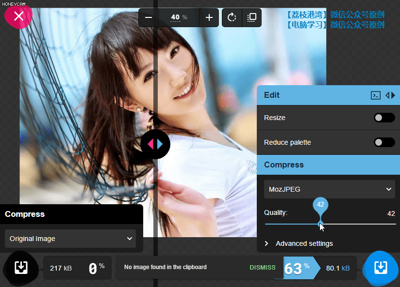Turn on the Reduce palette toggle
Image resolution: width=400 pixels, height=287 pixels.
pyautogui.click(x=384, y=142)
